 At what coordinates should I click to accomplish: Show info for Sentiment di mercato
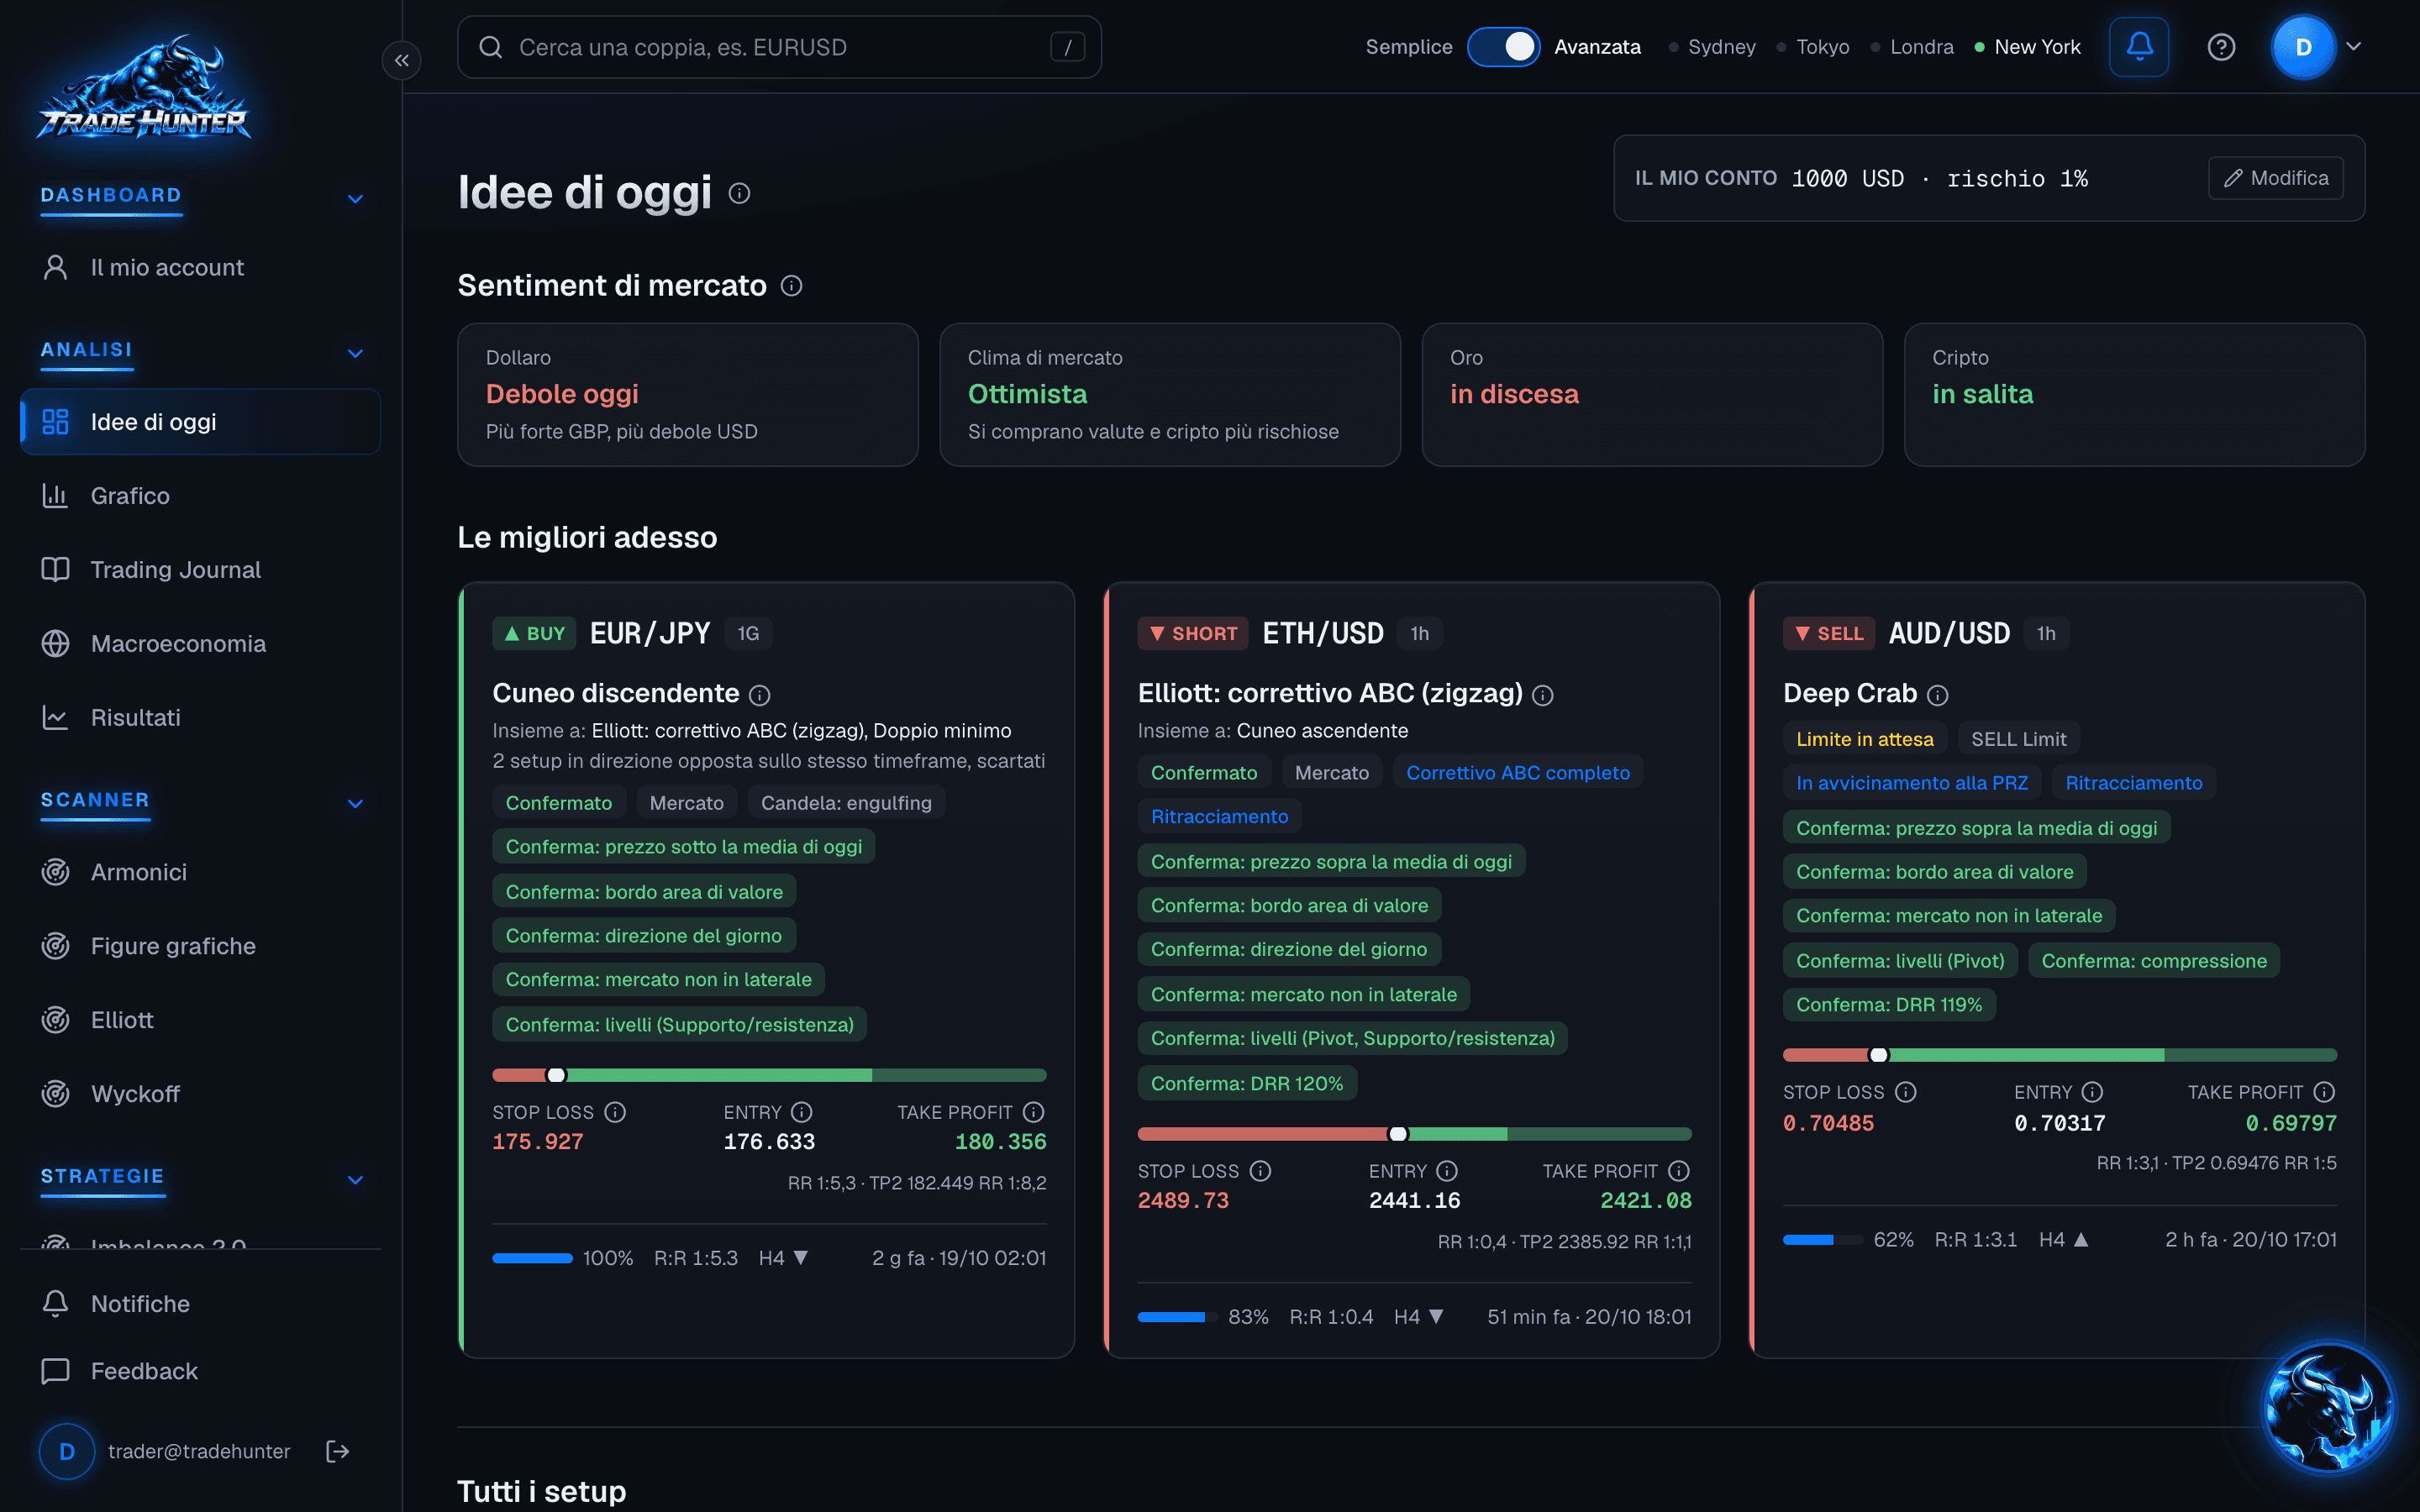click(791, 286)
